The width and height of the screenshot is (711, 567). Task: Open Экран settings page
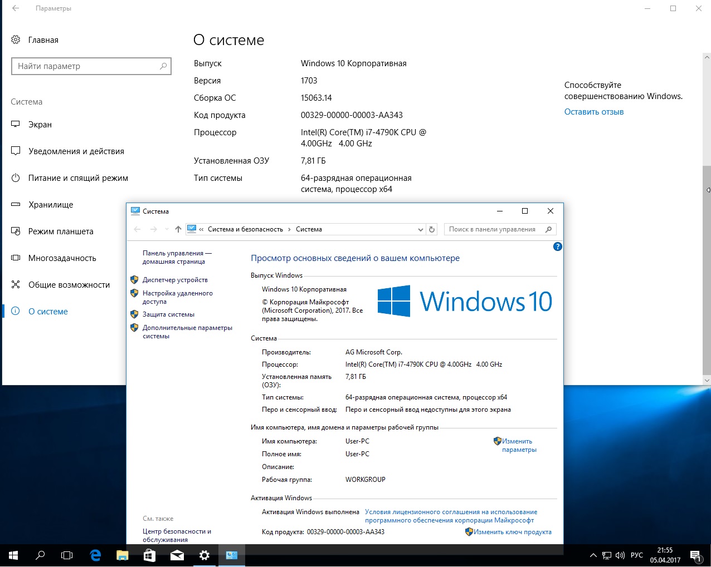32,125
